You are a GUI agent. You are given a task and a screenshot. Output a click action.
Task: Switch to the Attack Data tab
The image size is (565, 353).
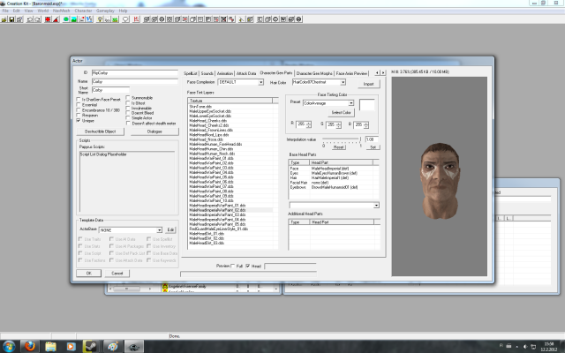[245, 73]
